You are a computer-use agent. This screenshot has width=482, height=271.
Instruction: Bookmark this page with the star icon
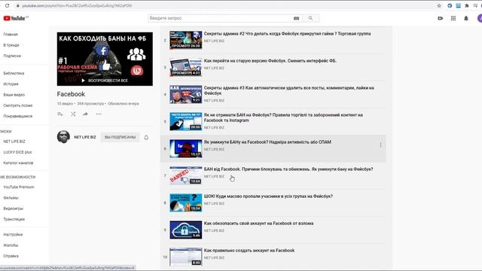point(439,5)
